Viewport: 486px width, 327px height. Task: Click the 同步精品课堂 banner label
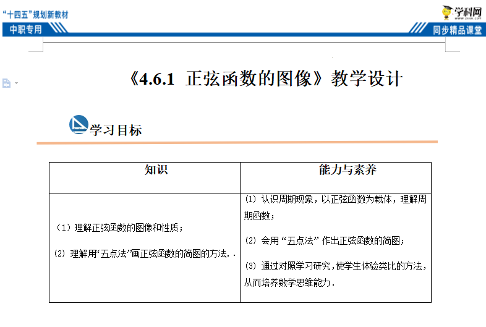tap(457, 30)
